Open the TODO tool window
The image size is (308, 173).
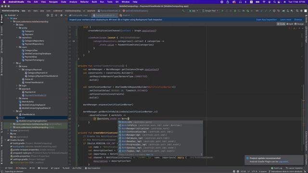9,168
